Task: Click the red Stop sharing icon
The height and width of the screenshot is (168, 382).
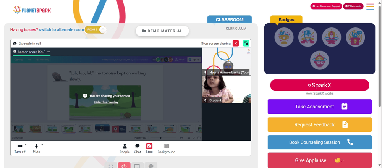Action: 149,146
